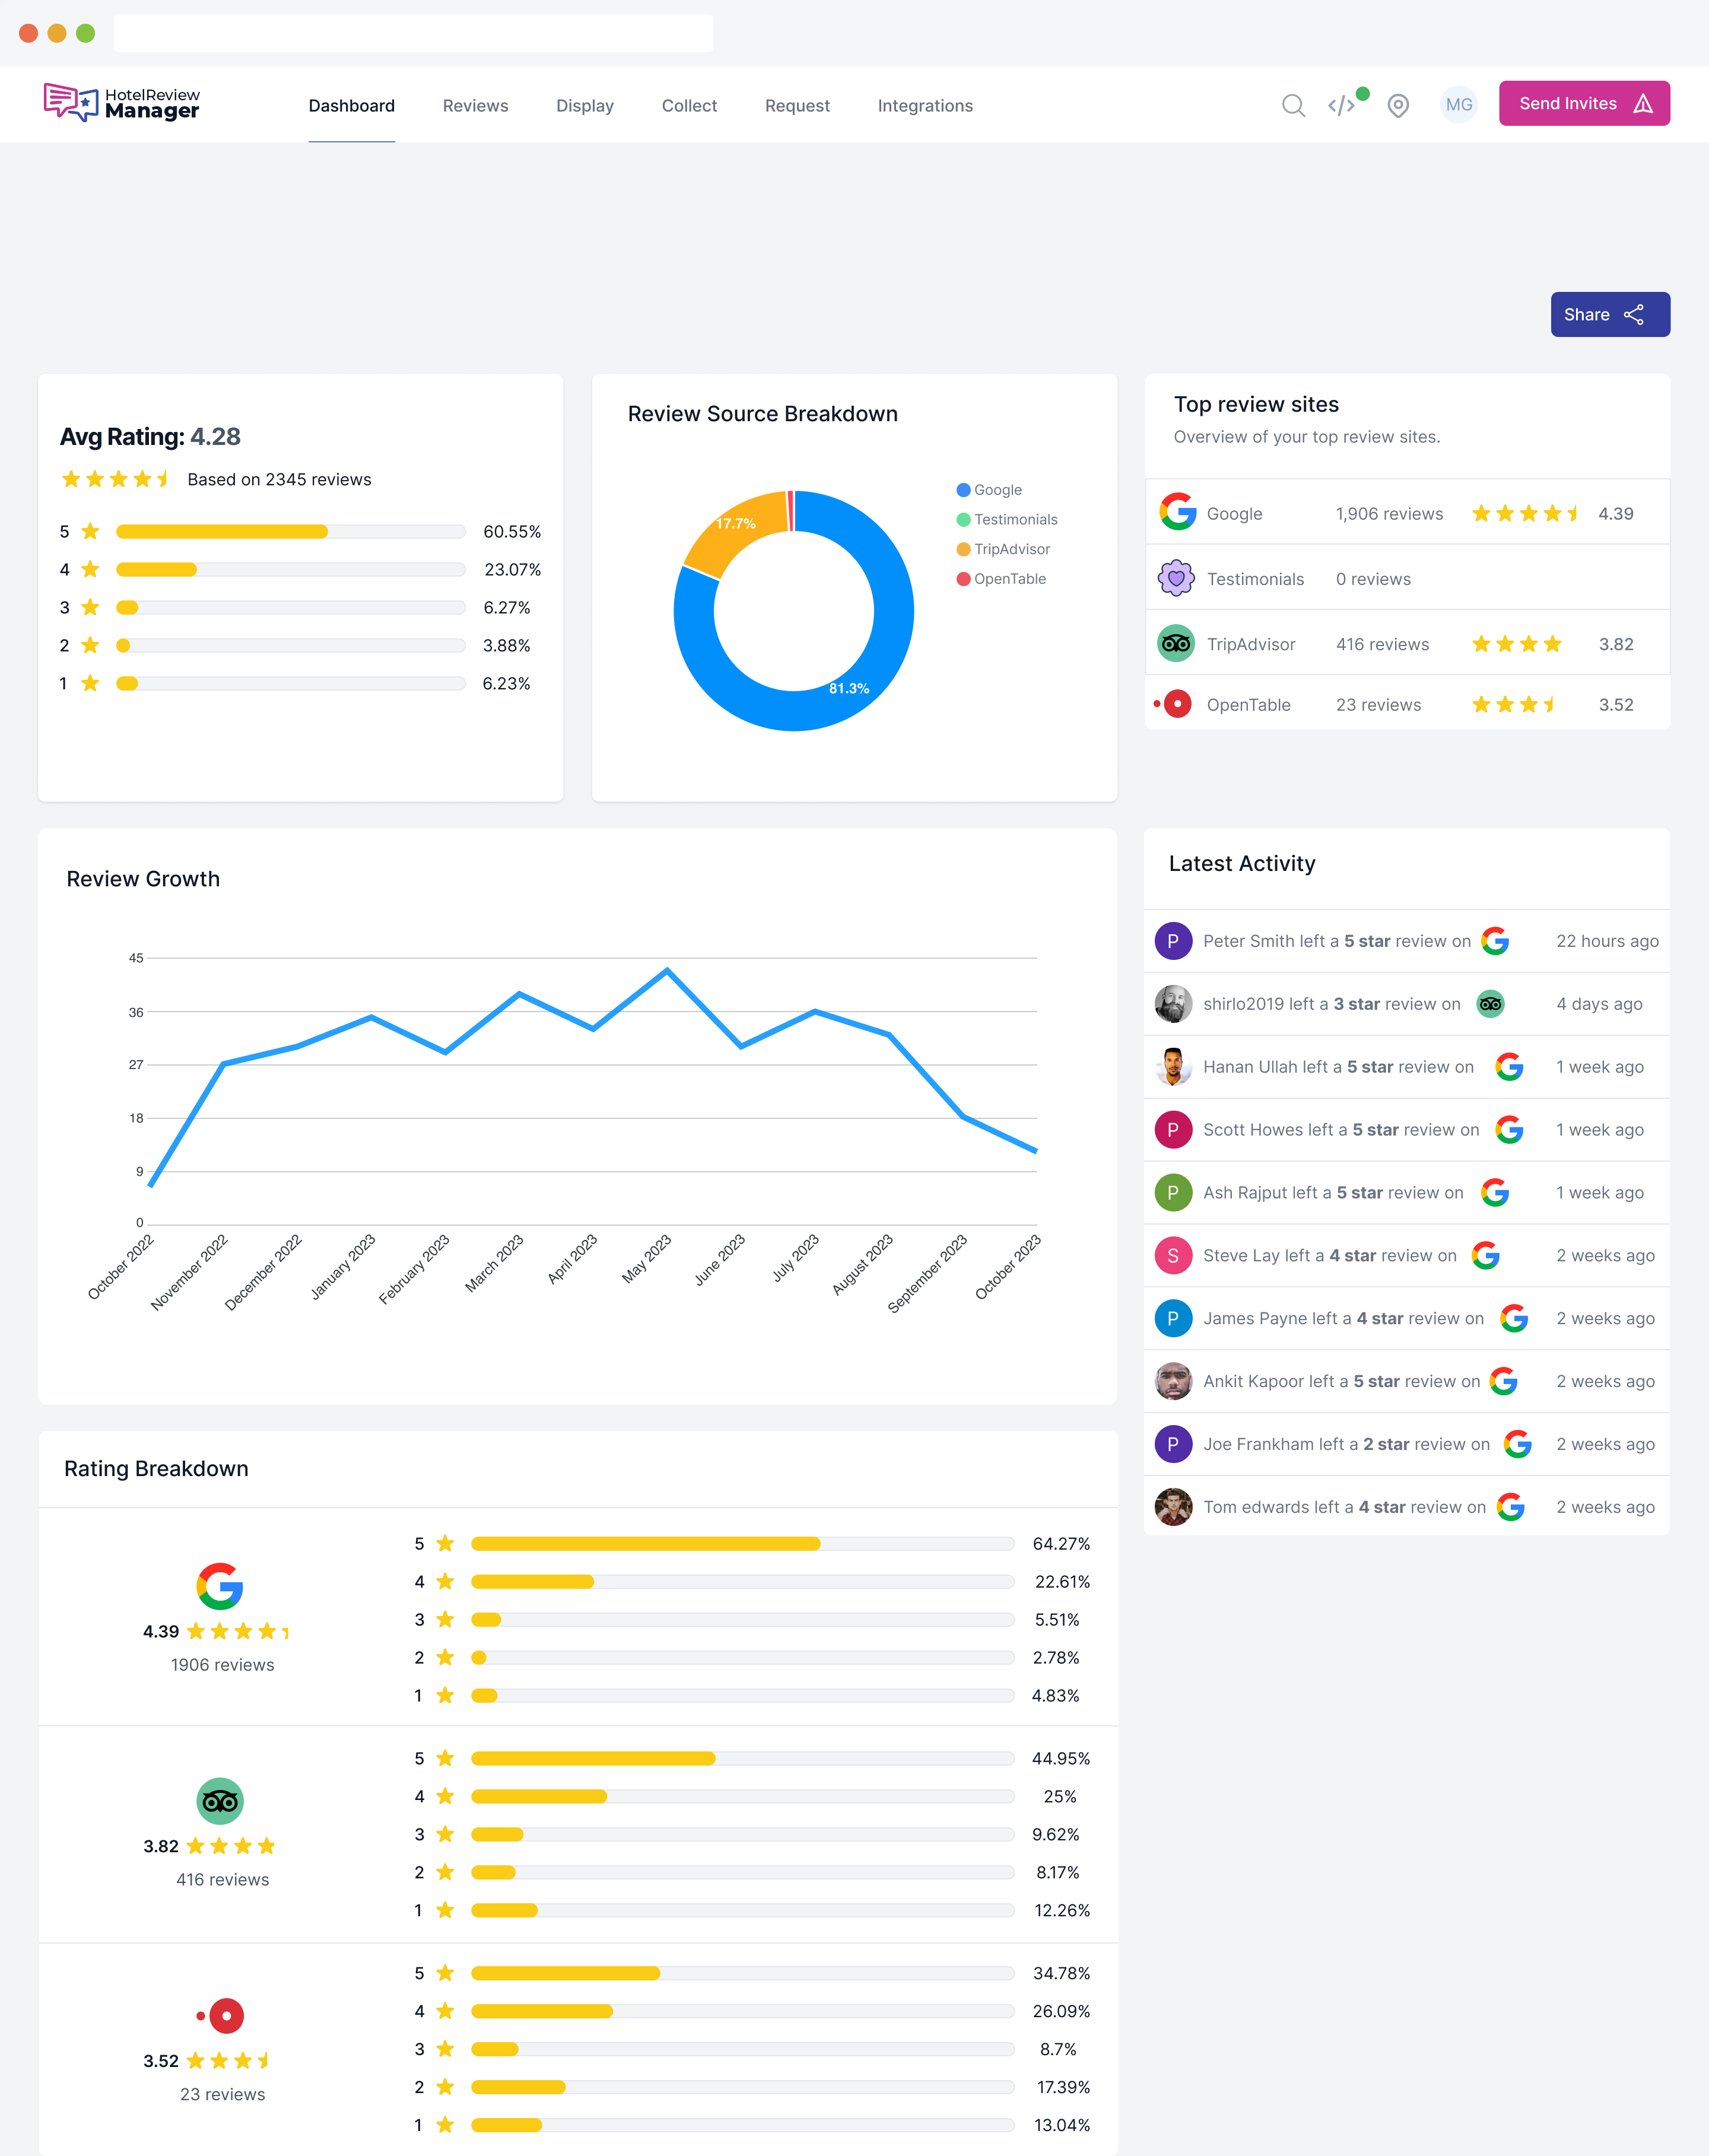
Task: Click 'Based on 2345 reviews' text
Action: 279,479
